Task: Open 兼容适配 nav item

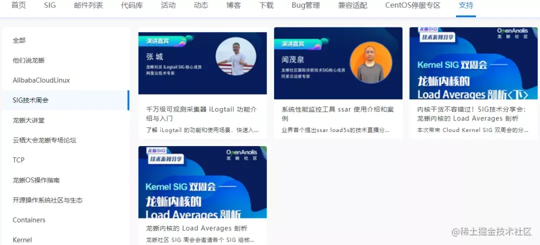Action: click(x=352, y=5)
